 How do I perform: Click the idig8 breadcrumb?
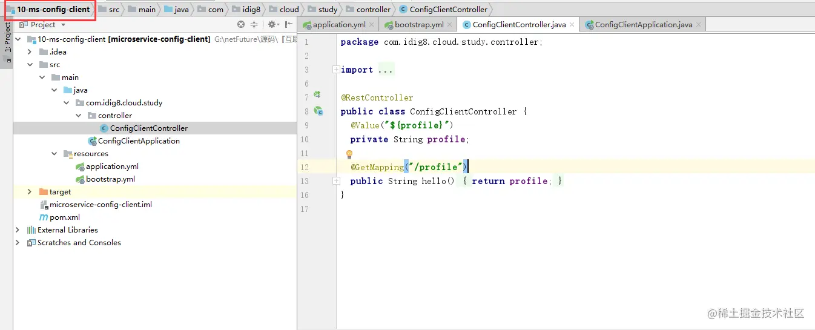(246, 10)
